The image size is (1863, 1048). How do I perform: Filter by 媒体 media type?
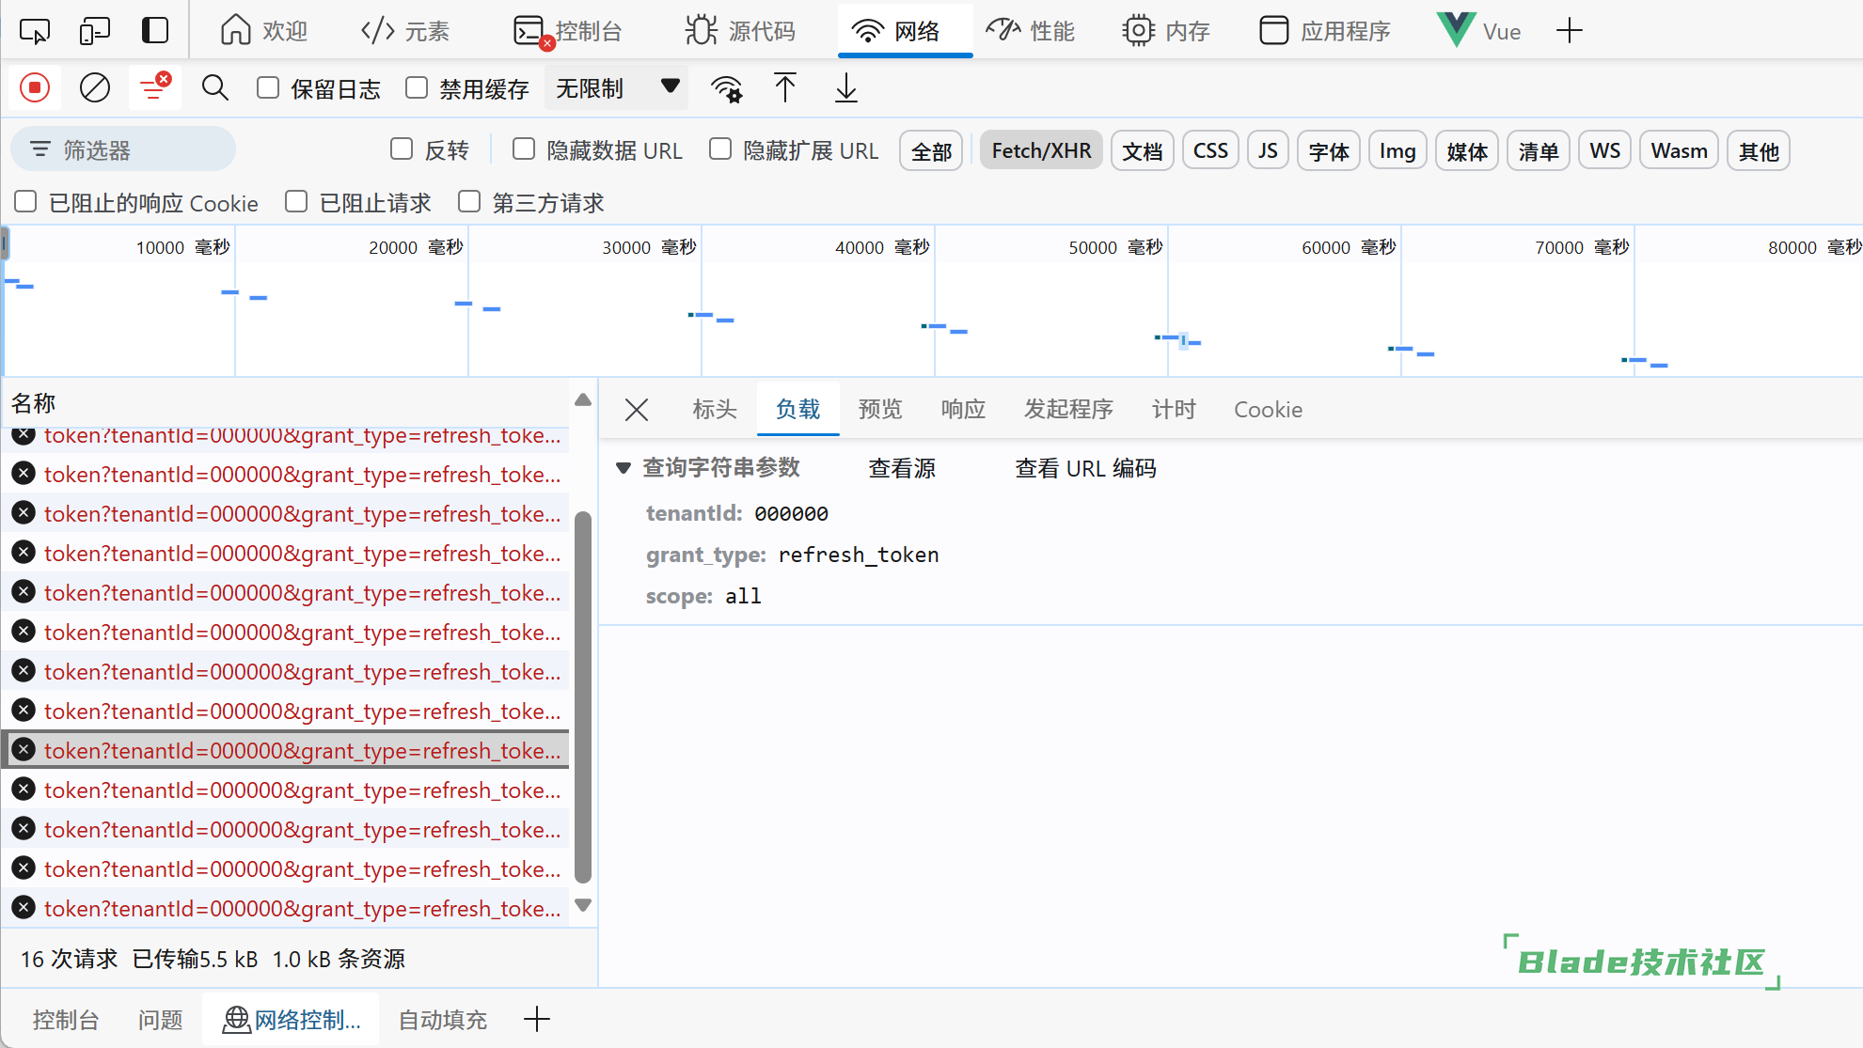pyautogui.click(x=1467, y=151)
